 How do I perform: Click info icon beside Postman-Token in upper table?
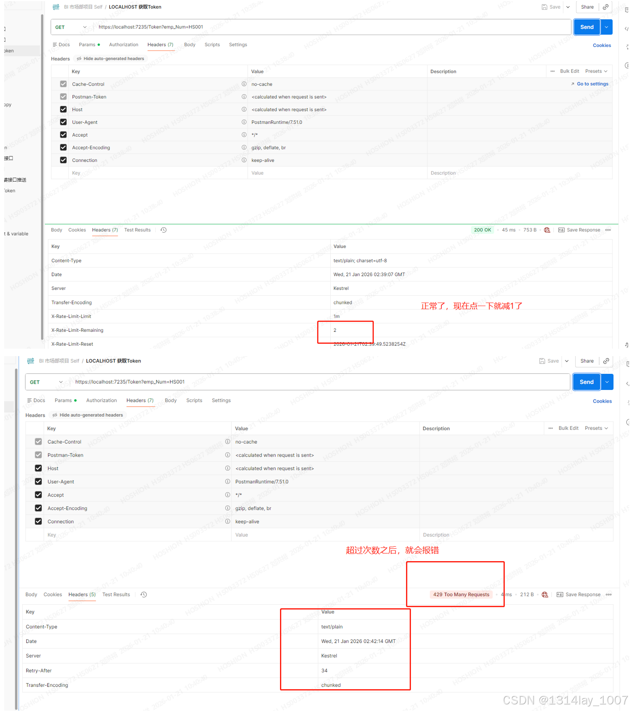(x=244, y=97)
